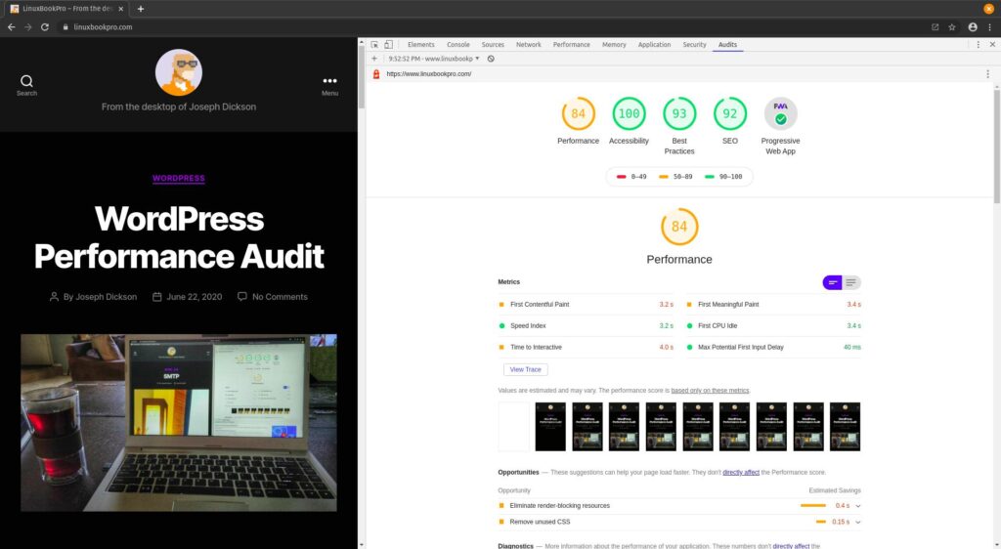Switch to DevTools Performance tab
The width and height of the screenshot is (1001, 549).
click(571, 45)
